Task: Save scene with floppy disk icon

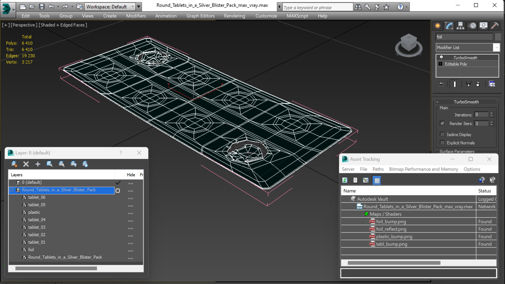Action: 42,7
